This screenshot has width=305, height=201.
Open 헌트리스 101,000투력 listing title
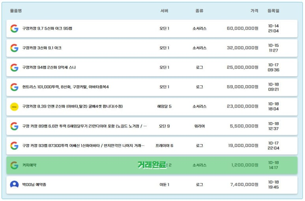65,87
